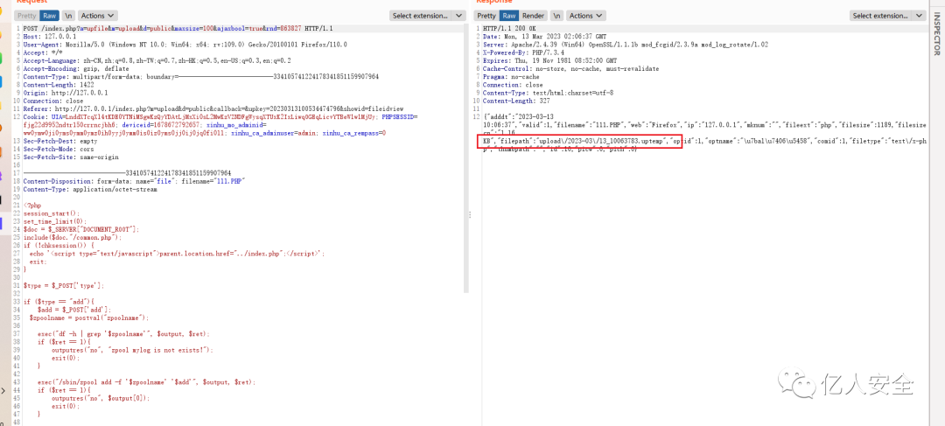Image resolution: width=945 pixels, height=426 pixels.
Task: Click Request 'Select extension...' button
Action: (x=420, y=16)
